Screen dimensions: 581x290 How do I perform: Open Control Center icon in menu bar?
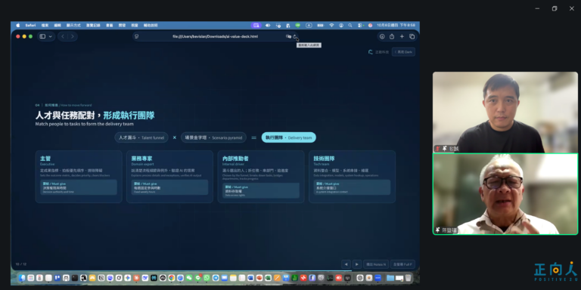[x=359, y=25]
